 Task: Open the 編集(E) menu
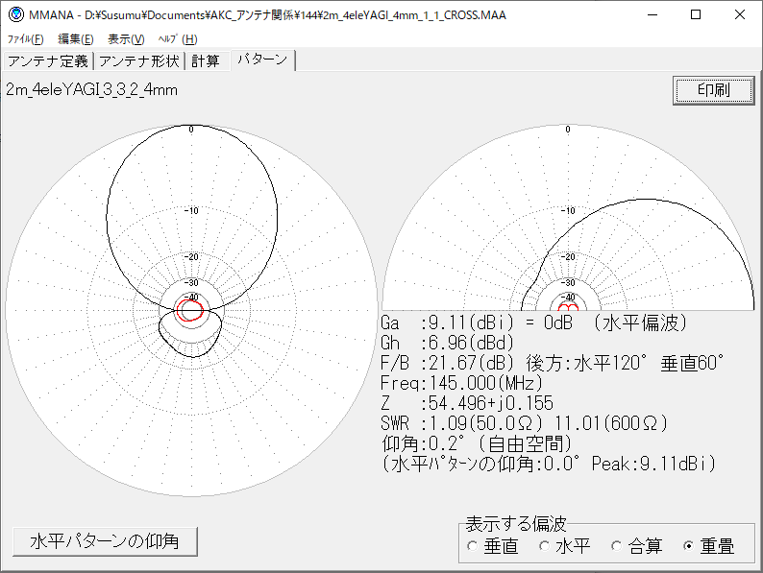75,39
